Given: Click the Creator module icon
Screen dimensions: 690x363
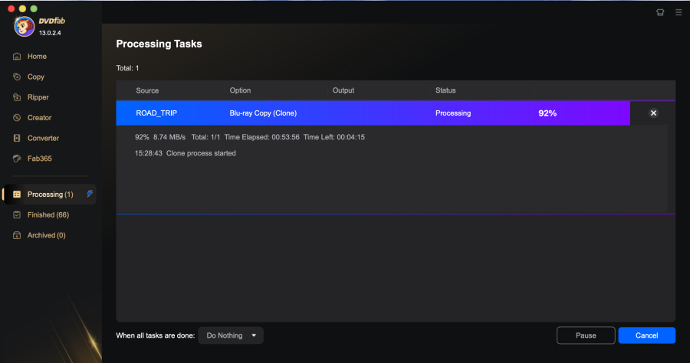Looking at the screenshot, I should click(x=17, y=118).
